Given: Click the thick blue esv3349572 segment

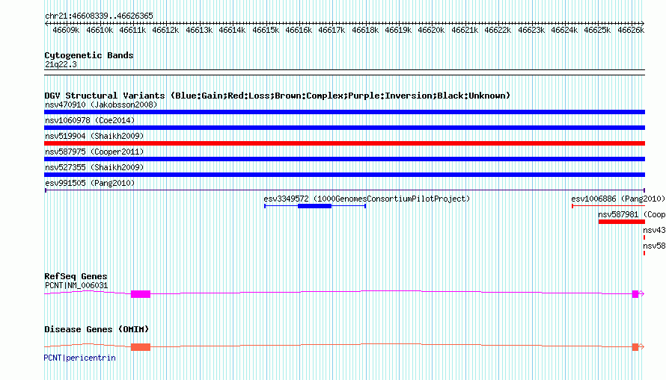Looking at the screenshot, I should pos(315,206).
